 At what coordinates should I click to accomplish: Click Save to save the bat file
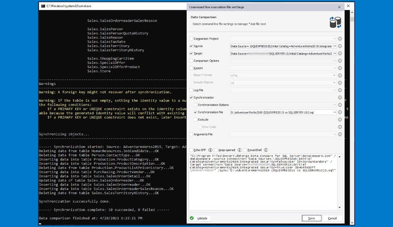click(312, 218)
